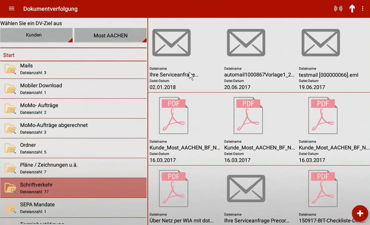Tap the red plus add button
Image resolution: width=370 pixels, height=225 pixels.
[360, 213]
